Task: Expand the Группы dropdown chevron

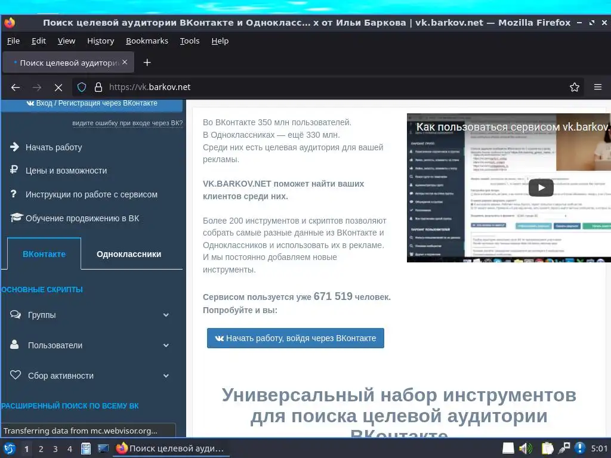Action: pos(166,315)
